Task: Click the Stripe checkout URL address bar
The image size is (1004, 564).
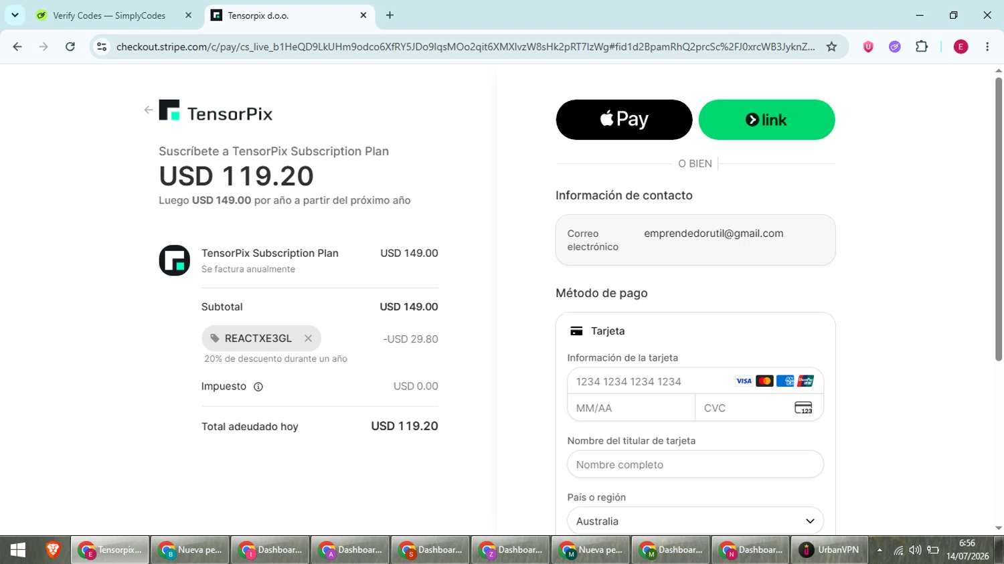Action: 466,47
